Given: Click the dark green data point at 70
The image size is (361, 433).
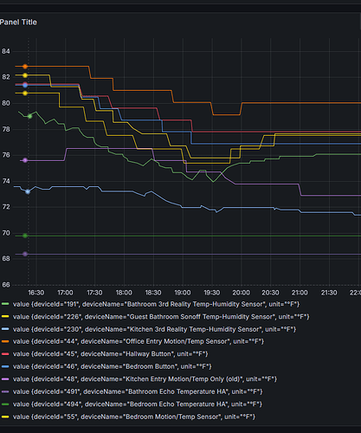Looking at the screenshot, I should (x=25, y=236).
